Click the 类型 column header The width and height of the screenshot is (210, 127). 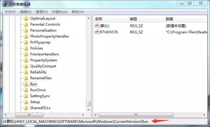pyautogui.click(x=133, y=19)
